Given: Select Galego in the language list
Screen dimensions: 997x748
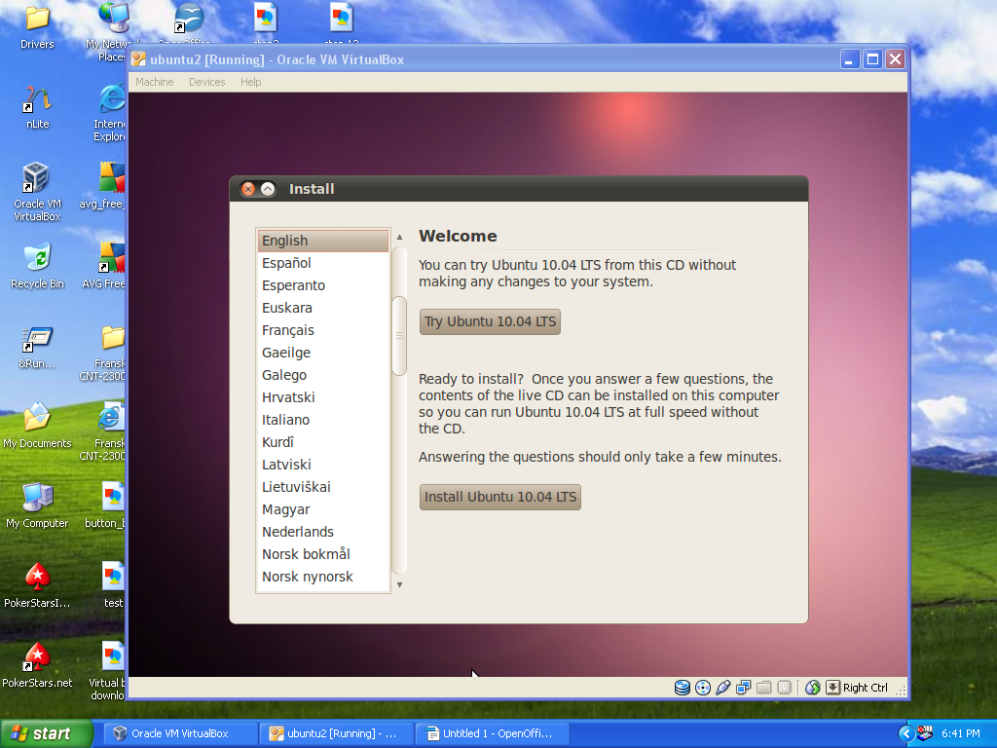Looking at the screenshot, I should pos(323,375).
